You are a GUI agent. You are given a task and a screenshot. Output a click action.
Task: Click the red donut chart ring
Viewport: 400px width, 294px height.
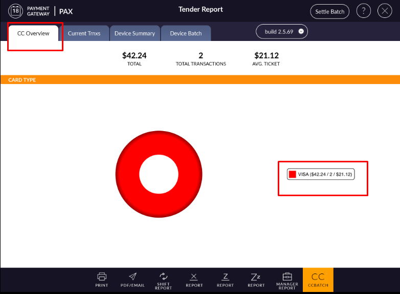point(128,174)
